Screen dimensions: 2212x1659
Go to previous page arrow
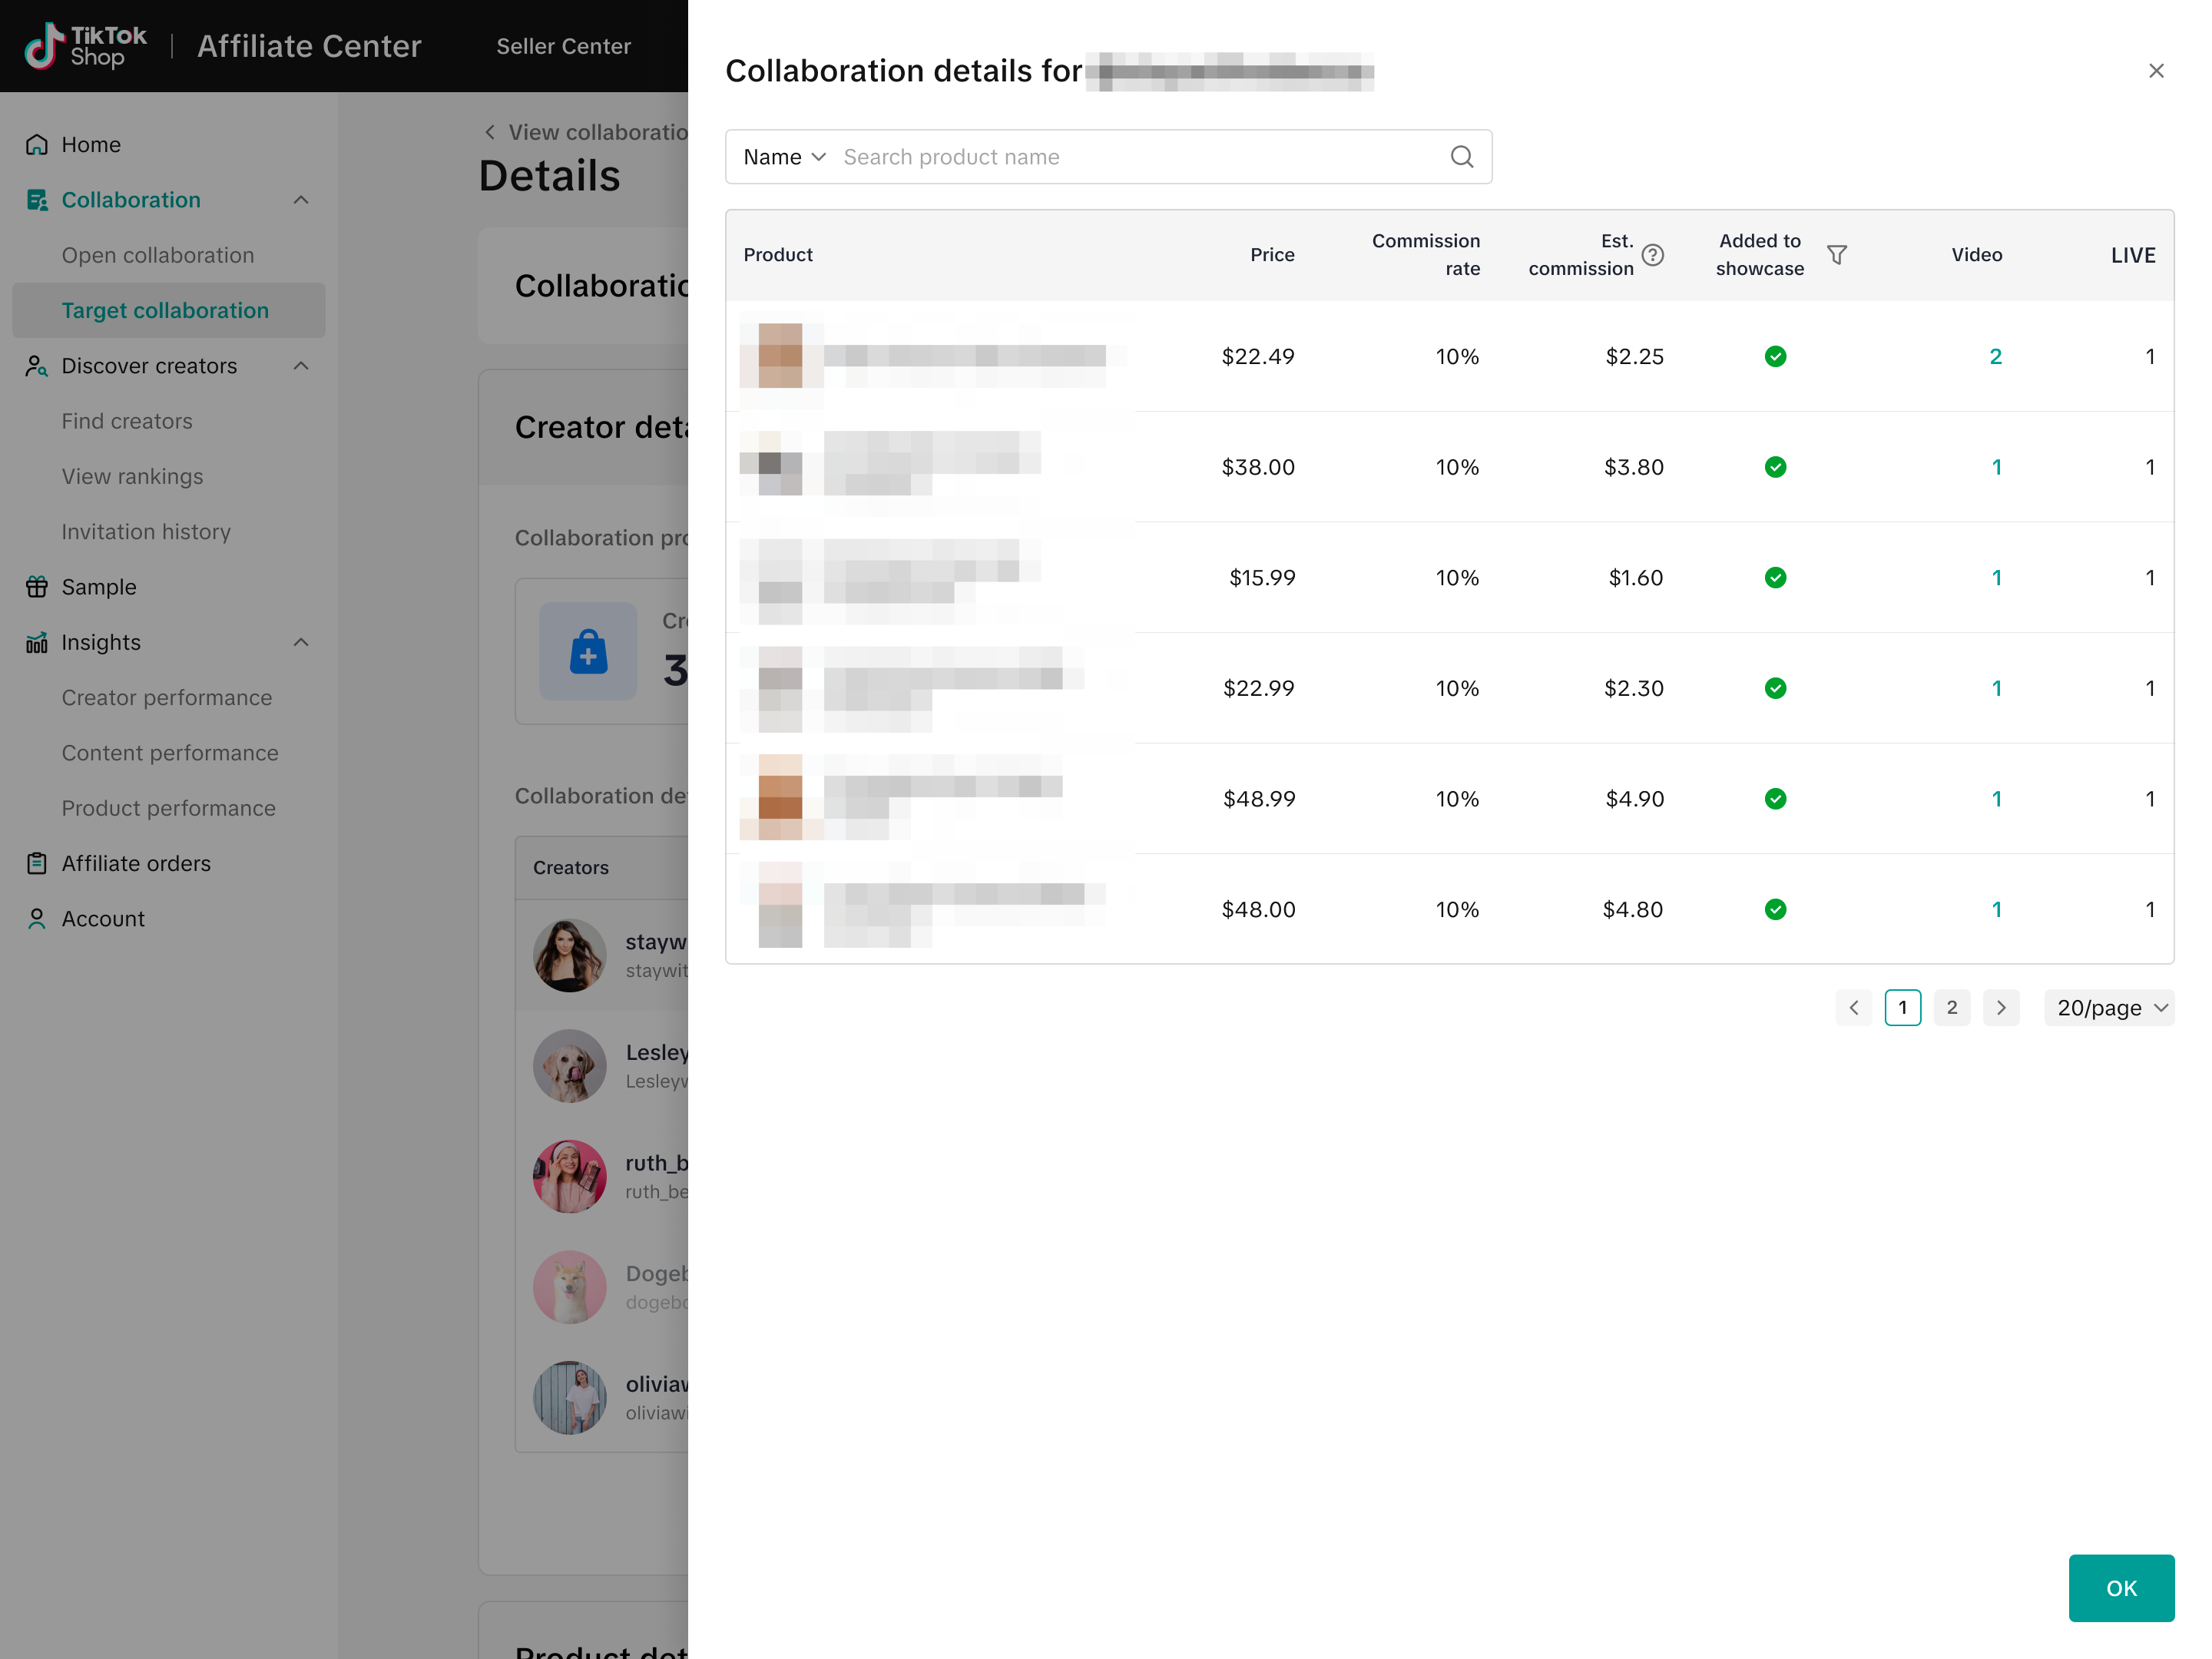tap(1853, 1008)
